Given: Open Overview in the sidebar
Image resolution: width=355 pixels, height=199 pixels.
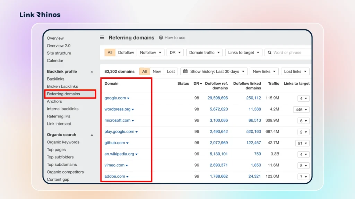Looking at the screenshot, I should point(55,38).
